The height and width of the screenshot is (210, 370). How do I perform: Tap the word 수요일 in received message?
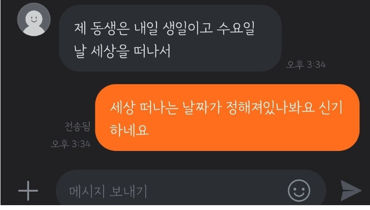pyautogui.click(x=236, y=29)
